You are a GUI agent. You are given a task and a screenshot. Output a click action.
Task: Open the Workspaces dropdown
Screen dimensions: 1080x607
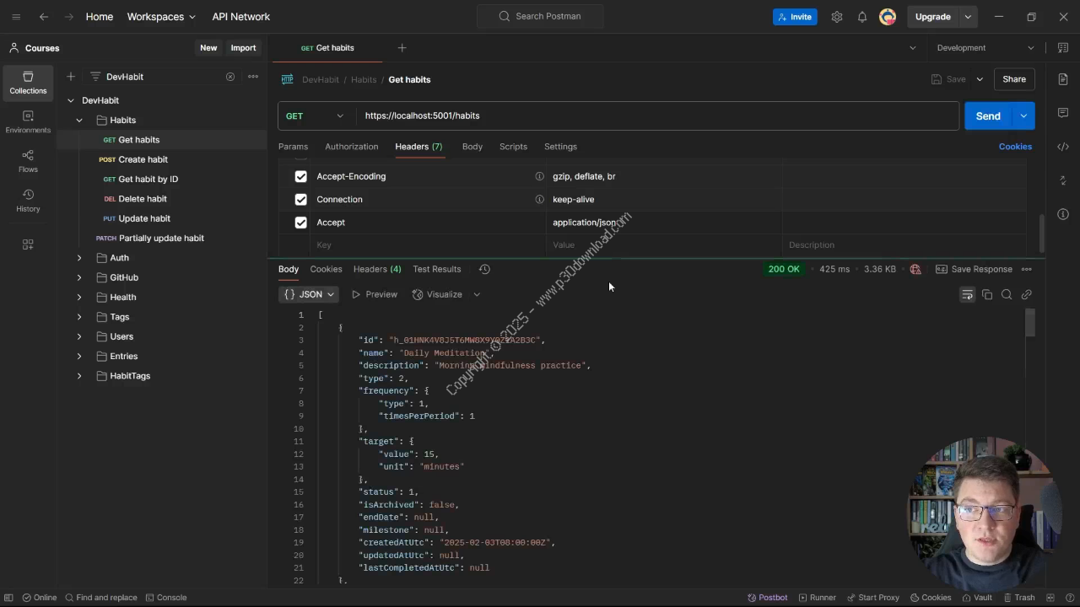coord(161,17)
